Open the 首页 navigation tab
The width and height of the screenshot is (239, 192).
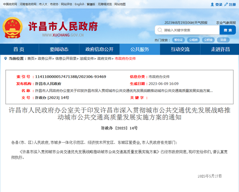[19, 49]
